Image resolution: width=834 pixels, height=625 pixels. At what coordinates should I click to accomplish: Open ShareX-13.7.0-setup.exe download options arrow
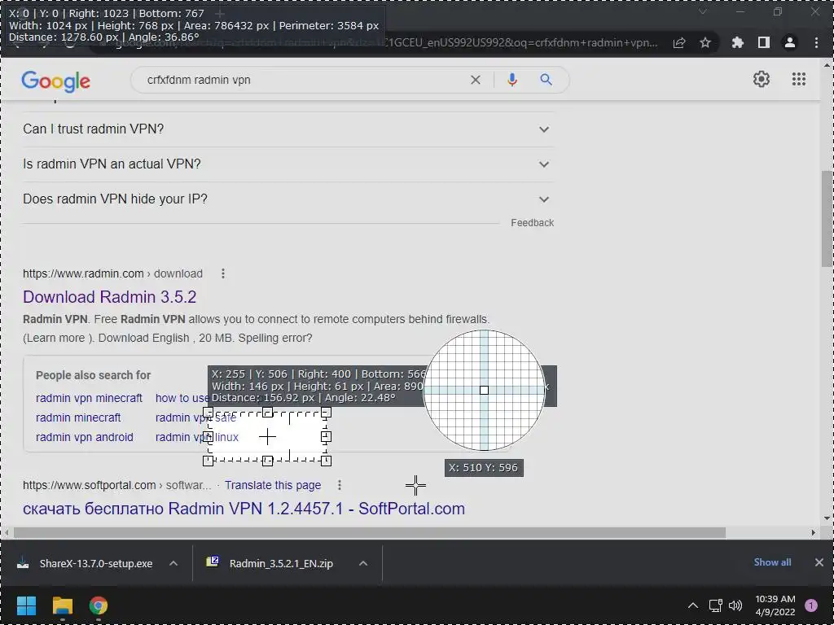(173, 563)
